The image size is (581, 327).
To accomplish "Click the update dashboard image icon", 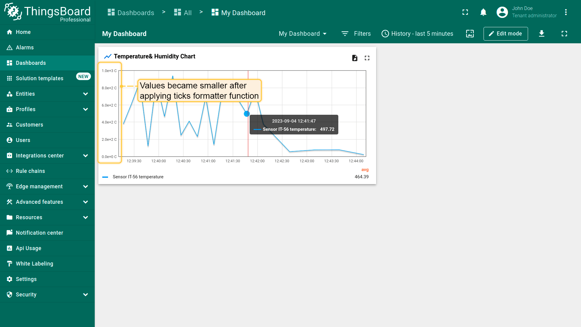I will click(x=470, y=34).
